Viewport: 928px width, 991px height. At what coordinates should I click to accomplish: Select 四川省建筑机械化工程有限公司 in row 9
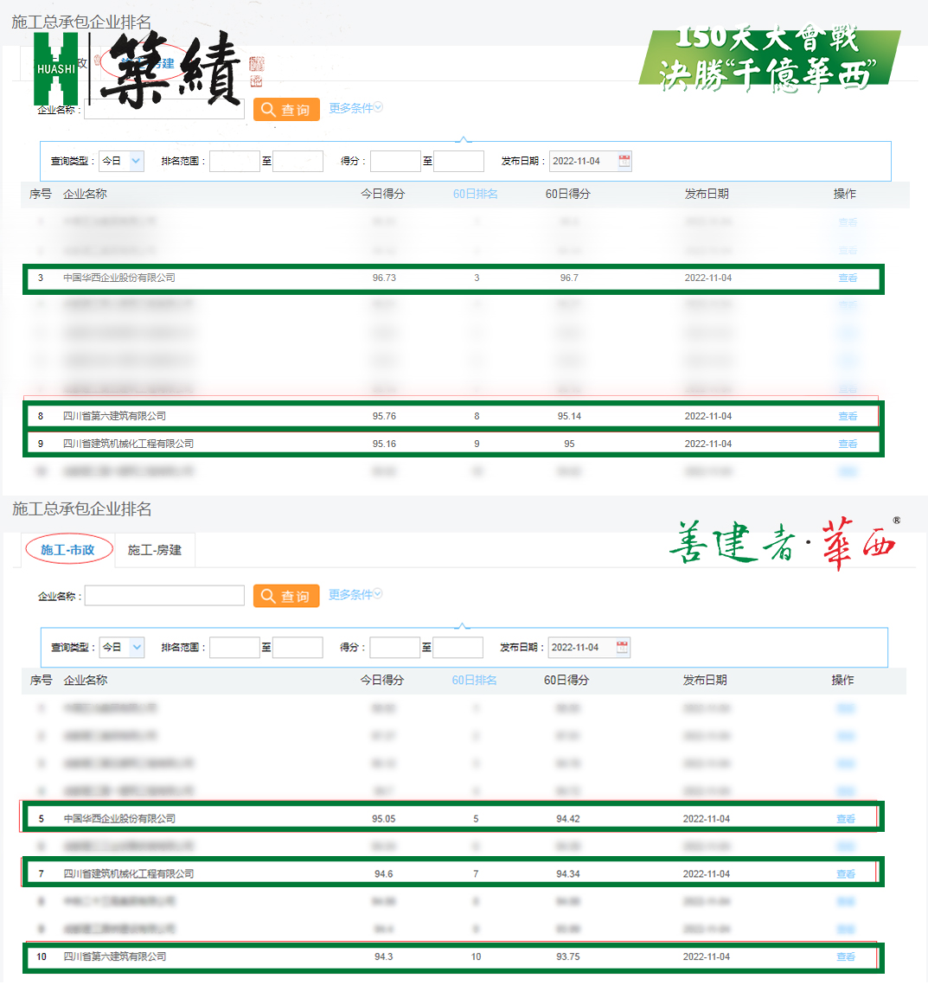[x=128, y=444]
